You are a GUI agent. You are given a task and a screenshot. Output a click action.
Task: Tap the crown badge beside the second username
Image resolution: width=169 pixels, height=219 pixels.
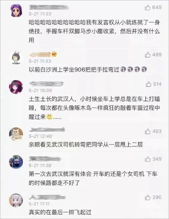tap(55, 54)
